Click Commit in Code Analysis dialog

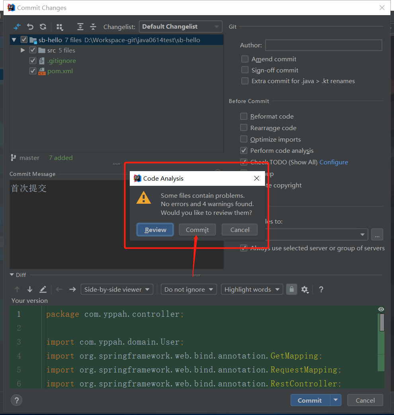pos(197,230)
